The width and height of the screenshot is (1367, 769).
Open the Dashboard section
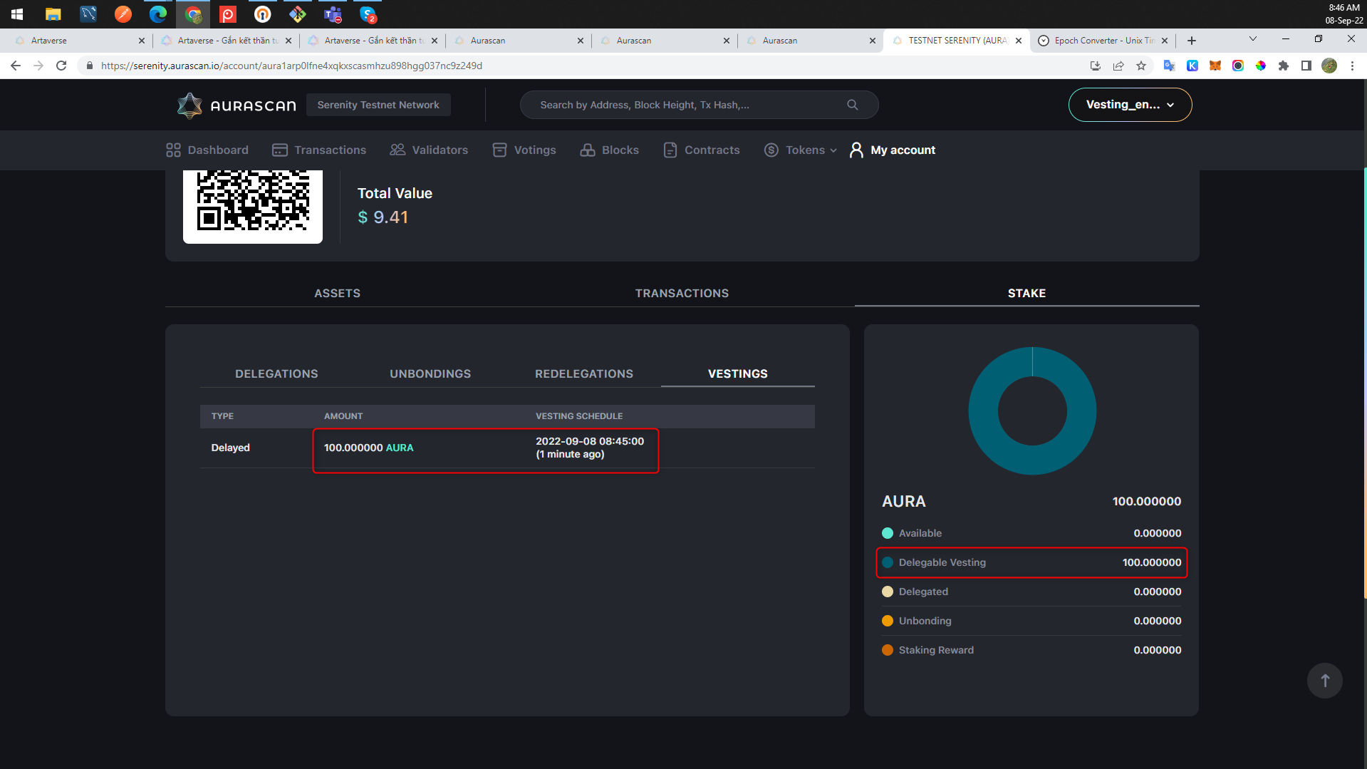point(172,150)
